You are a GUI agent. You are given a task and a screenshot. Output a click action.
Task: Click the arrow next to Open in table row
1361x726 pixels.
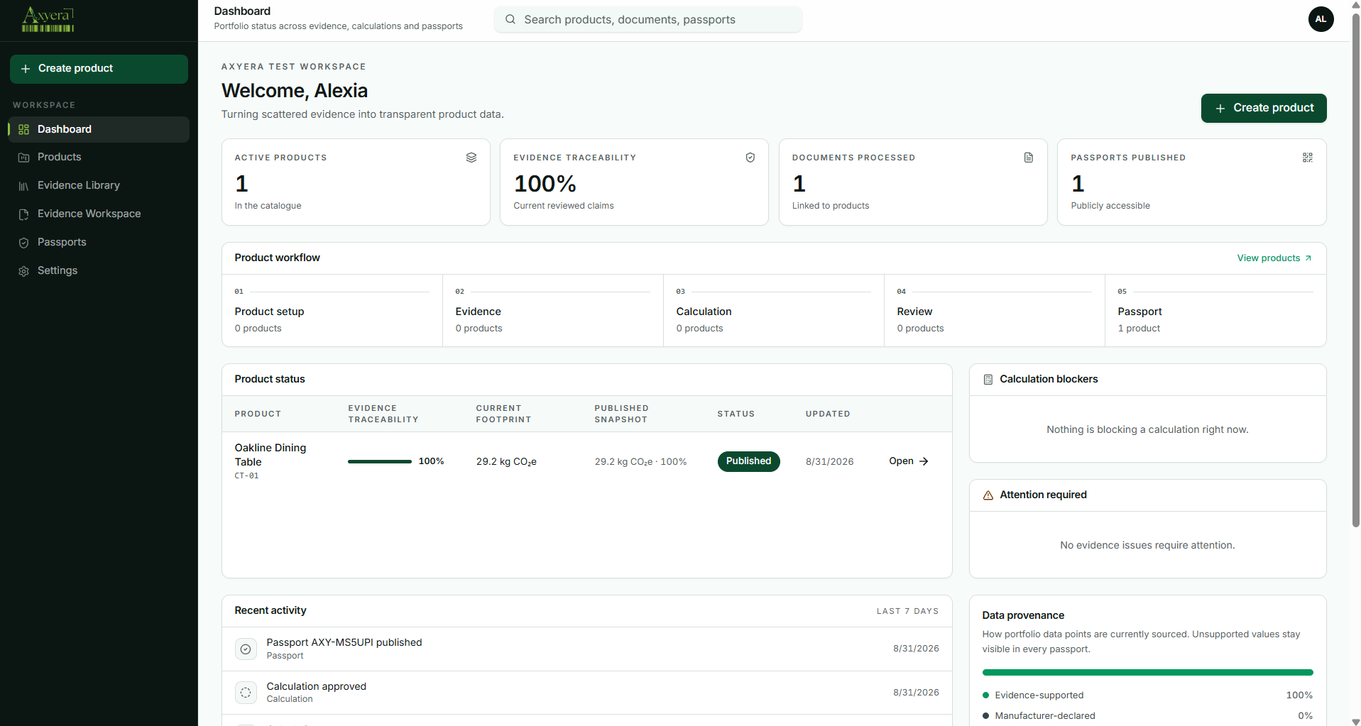tap(924, 461)
